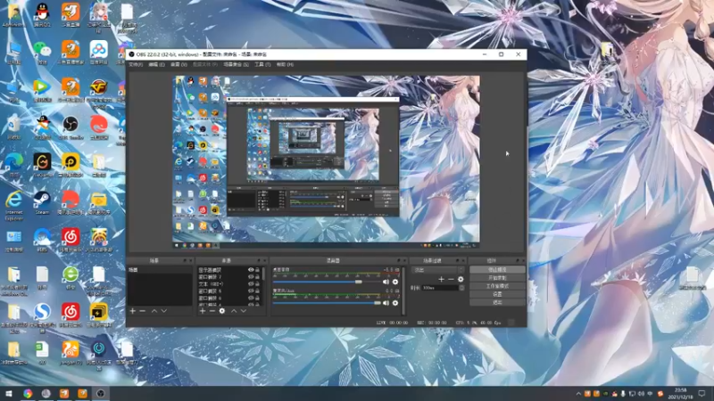Open the Windows Start menu

pos(8,393)
